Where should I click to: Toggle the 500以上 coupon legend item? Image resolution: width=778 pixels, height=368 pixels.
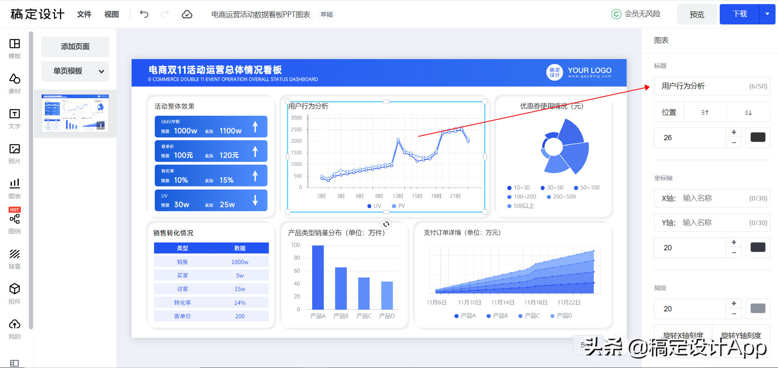520,206
